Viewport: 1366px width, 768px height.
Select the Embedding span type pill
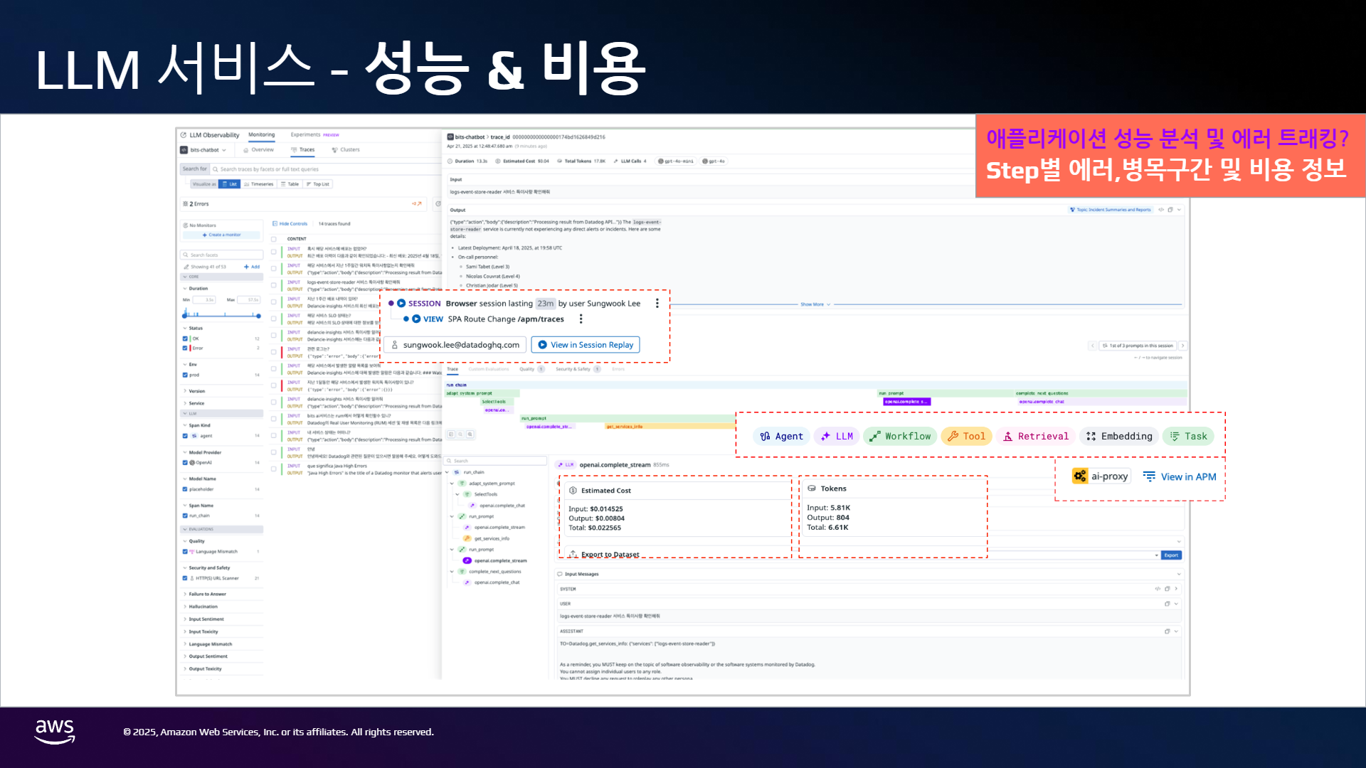click(1119, 437)
